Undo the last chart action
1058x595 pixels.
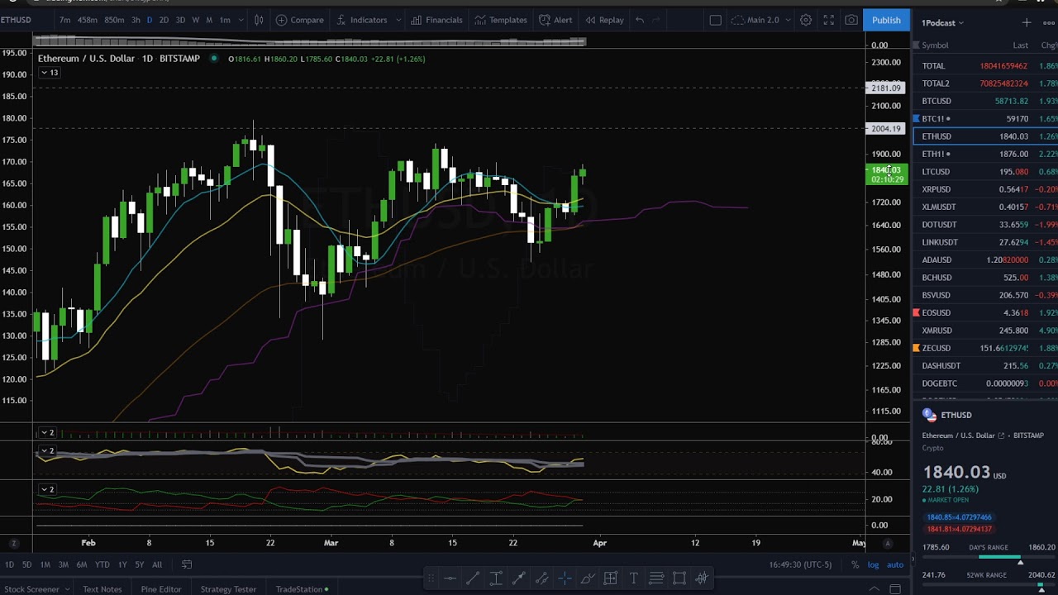[640, 20]
